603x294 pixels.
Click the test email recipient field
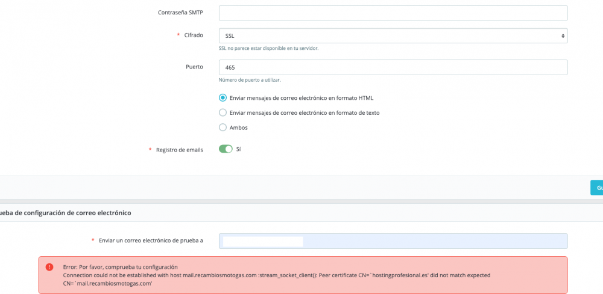[x=393, y=241]
